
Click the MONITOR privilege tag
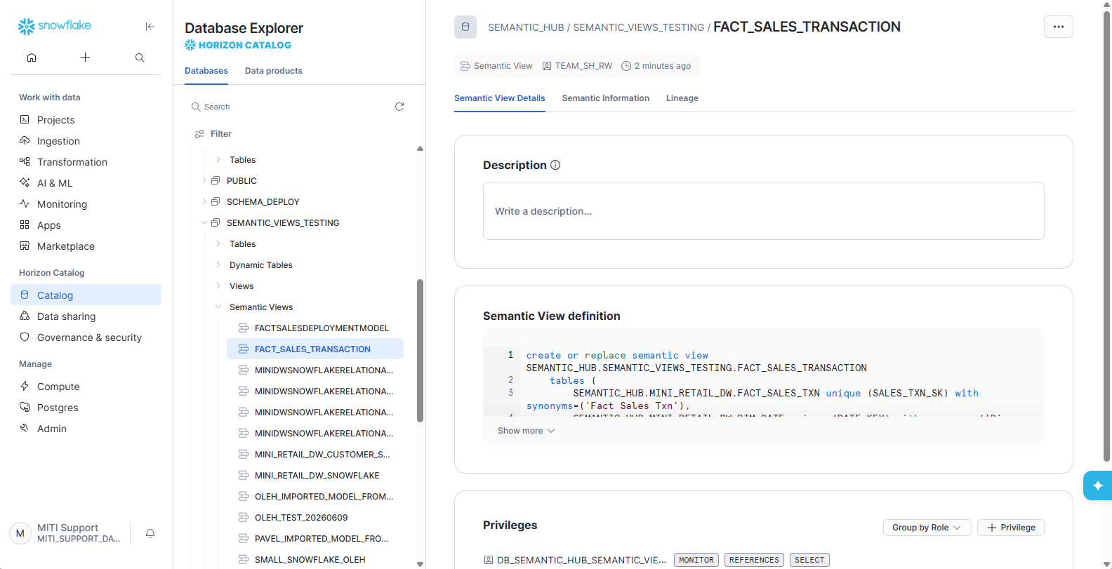point(696,560)
